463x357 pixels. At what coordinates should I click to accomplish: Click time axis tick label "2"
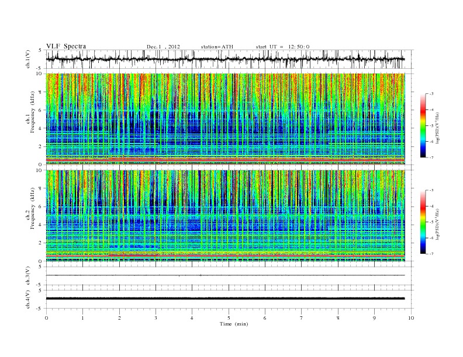click(119, 318)
